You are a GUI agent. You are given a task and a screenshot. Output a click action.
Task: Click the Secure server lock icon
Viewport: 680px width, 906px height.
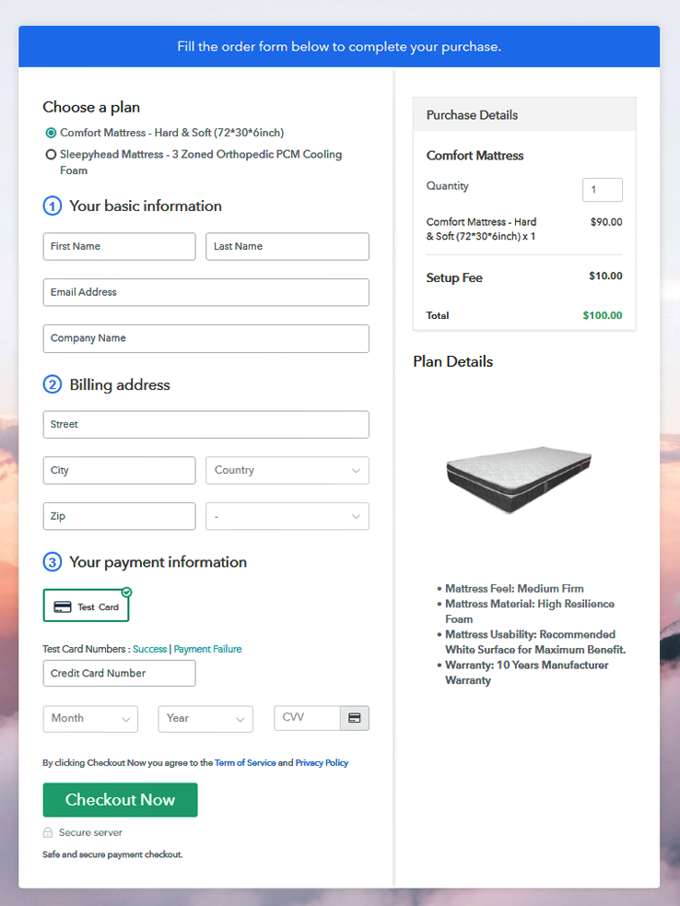click(x=48, y=832)
